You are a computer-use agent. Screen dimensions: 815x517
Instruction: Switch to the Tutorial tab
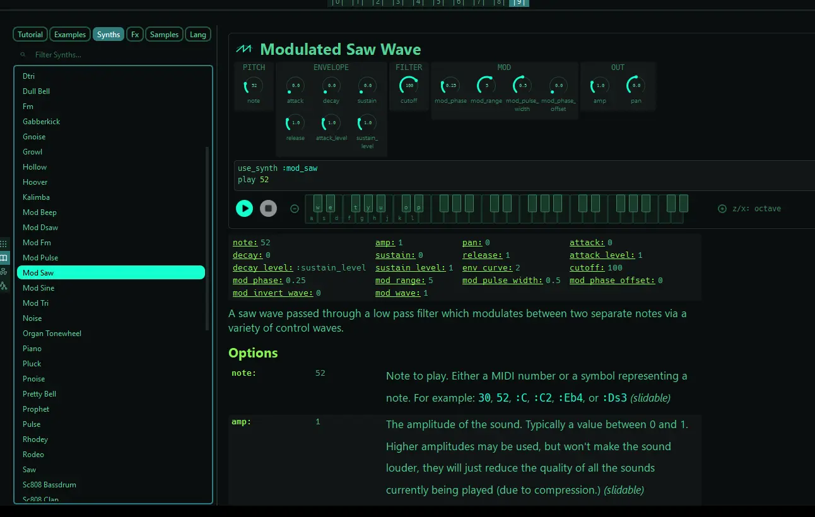point(30,35)
